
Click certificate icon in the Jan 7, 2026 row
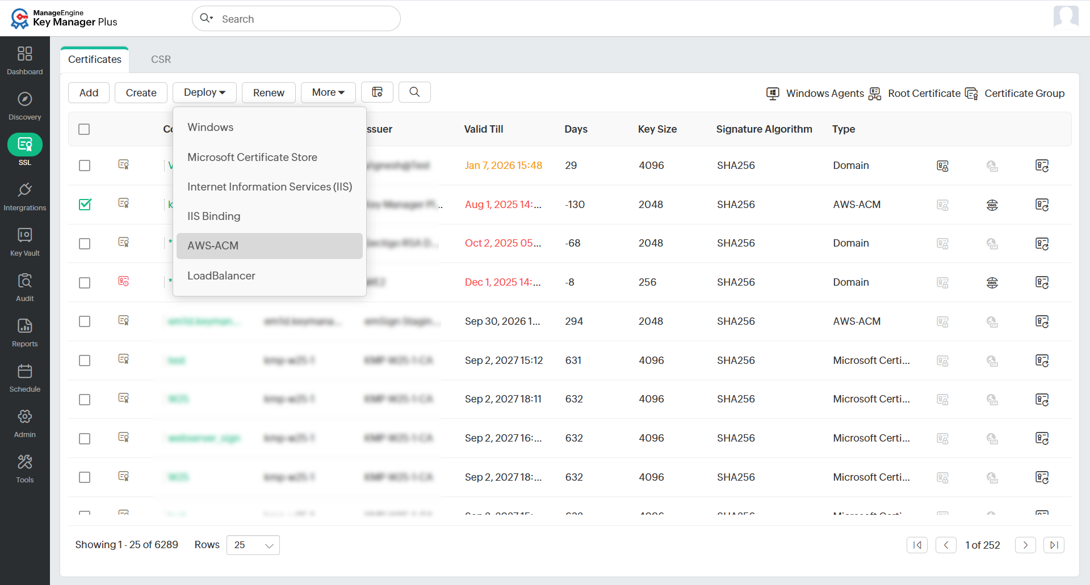[123, 165]
